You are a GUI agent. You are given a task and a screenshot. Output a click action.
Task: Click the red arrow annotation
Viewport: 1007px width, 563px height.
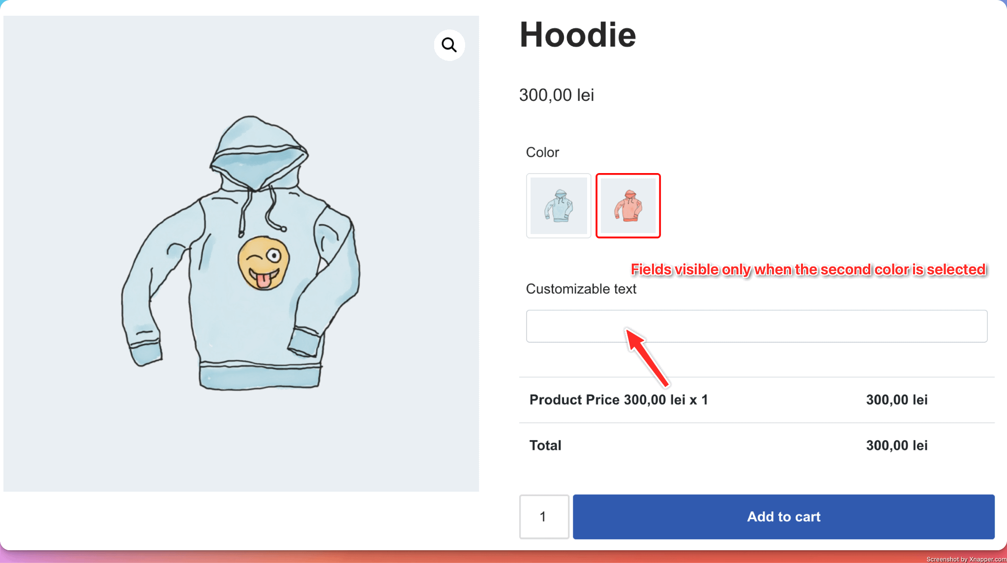(647, 356)
